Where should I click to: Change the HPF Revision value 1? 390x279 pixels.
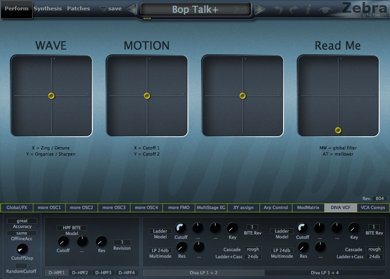coord(122,242)
